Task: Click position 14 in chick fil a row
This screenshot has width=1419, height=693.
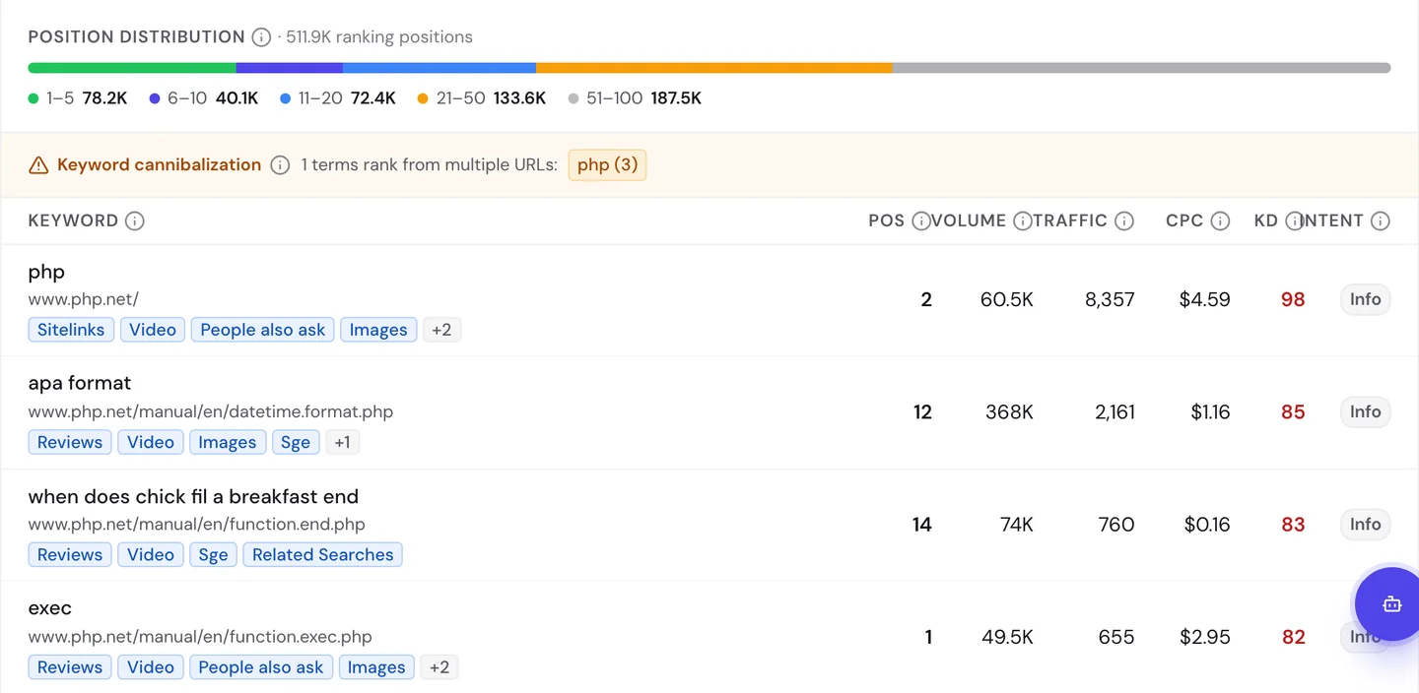Action: pos(922,524)
